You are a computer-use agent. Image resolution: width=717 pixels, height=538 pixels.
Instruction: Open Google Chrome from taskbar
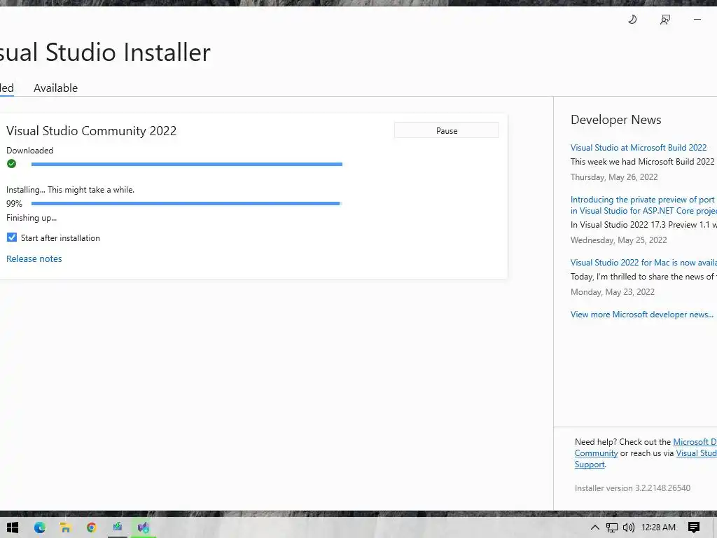[92, 527]
